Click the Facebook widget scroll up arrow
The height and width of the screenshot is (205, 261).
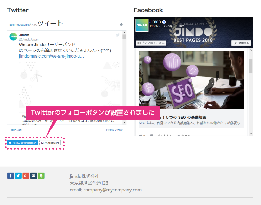(x=251, y=50)
